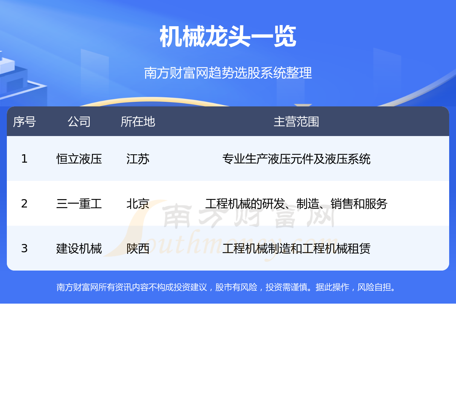Click the 序号 column header
Viewport: 456px width, 399px height.
24,122
